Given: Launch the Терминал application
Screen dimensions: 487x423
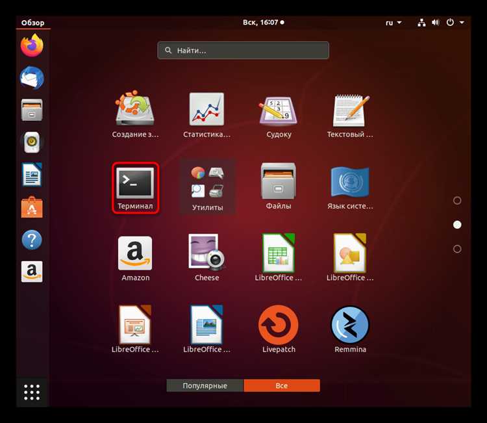Looking at the screenshot, I should pos(136,188).
